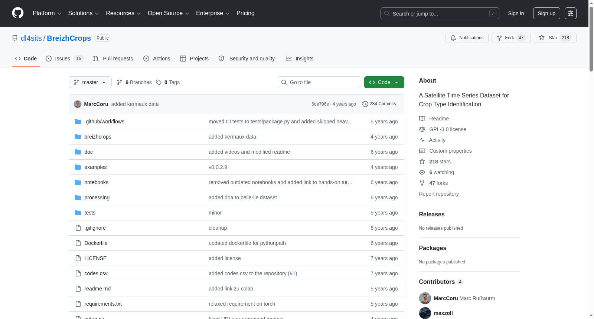Click the notebooks folder icon
This screenshot has height=319, width=594.
click(78, 182)
